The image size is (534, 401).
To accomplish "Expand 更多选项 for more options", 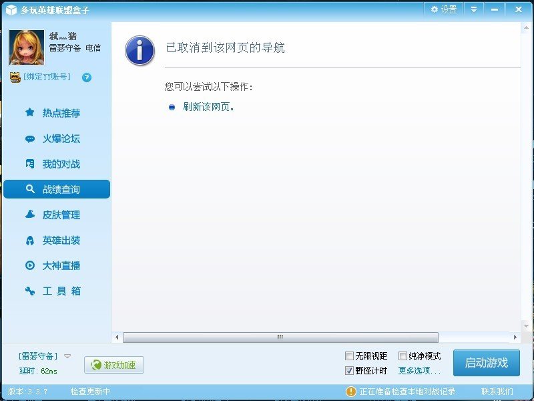I will coord(419,370).
